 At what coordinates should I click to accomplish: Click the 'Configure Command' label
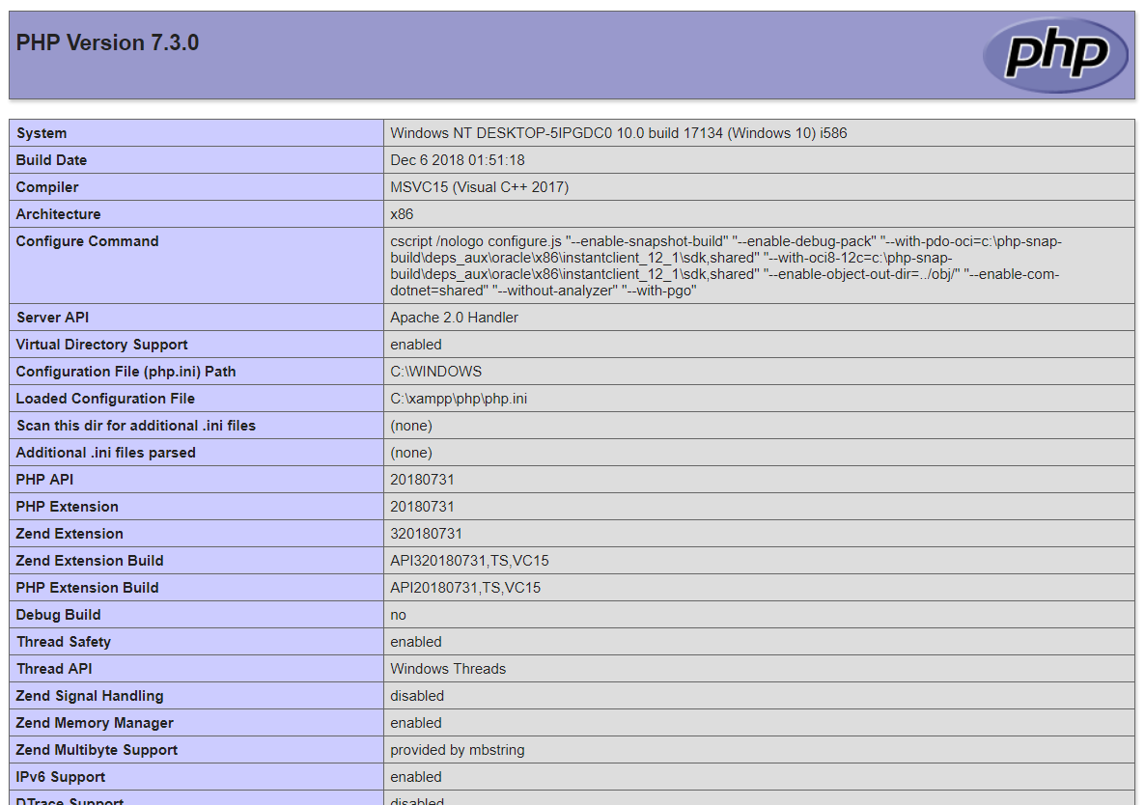click(x=87, y=241)
